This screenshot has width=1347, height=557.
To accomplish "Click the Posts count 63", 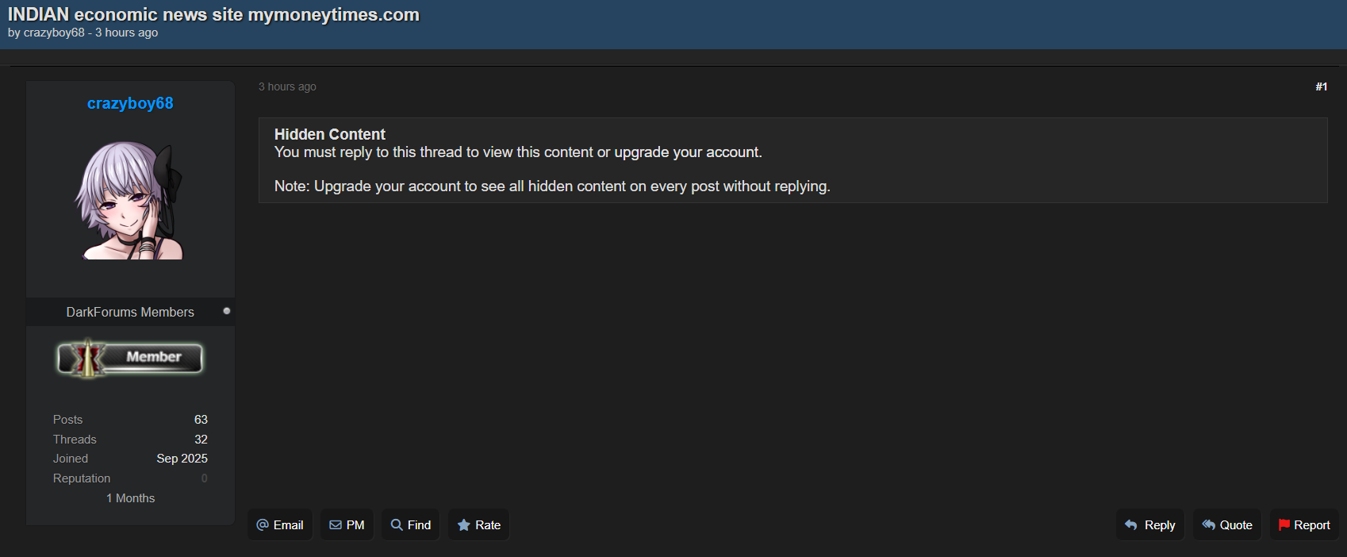I will tap(201, 420).
